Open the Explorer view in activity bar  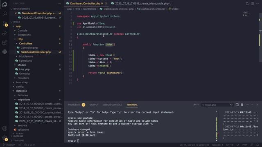coord(5,4)
